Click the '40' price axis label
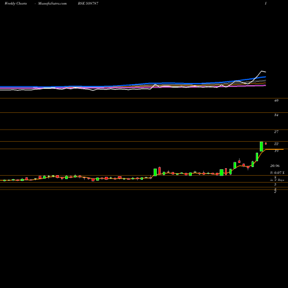The height and width of the screenshot is (288, 288). click(x=276, y=100)
